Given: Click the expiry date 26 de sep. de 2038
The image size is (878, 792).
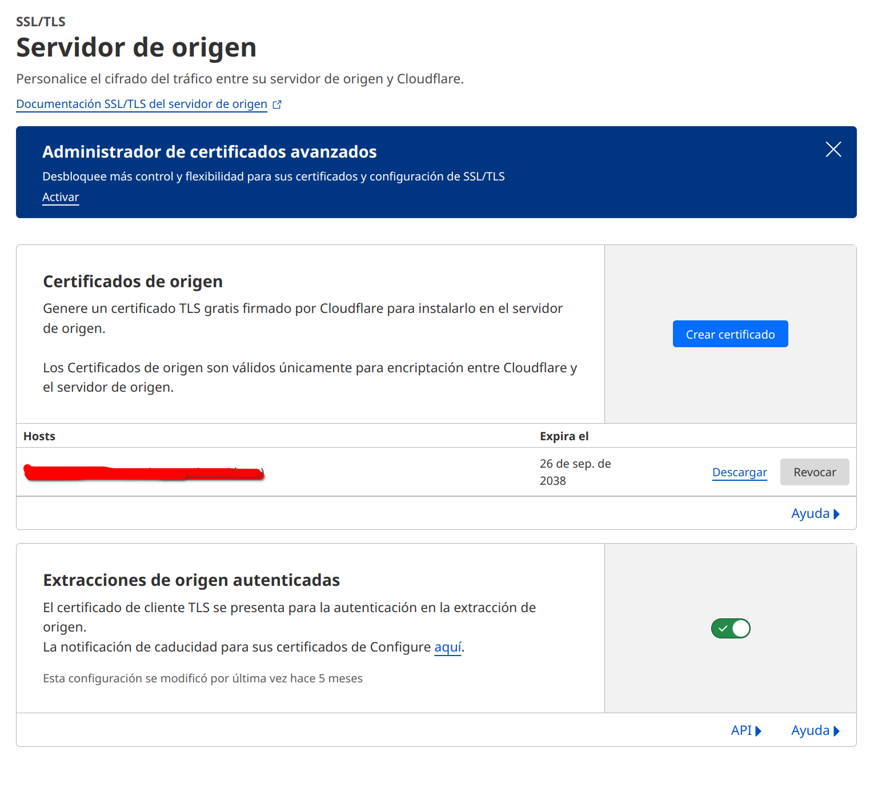Looking at the screenshot, I should pyautogui.click(x=575, y=472).
